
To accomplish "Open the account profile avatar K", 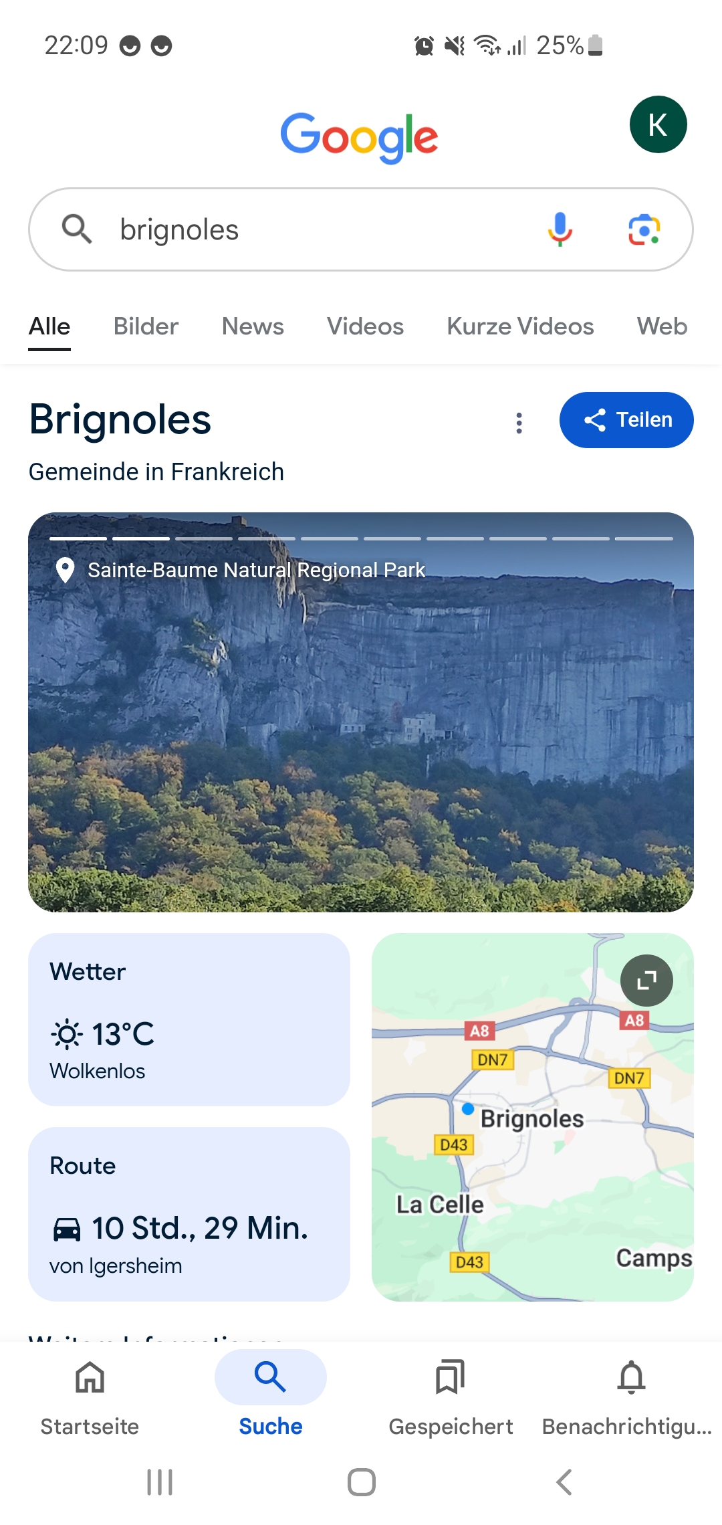I will pyautogui.click(x=658, y=125).
